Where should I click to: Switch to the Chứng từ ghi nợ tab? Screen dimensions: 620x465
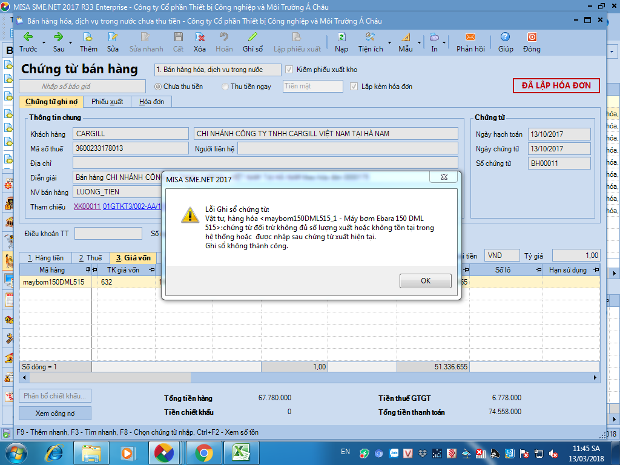point(51,102)
